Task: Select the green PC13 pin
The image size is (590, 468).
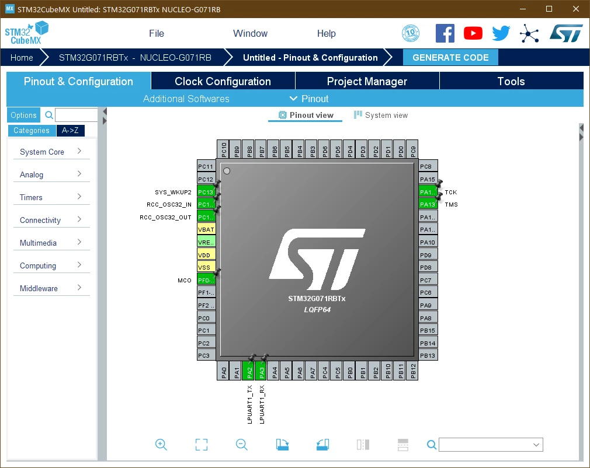Action: 206,192
